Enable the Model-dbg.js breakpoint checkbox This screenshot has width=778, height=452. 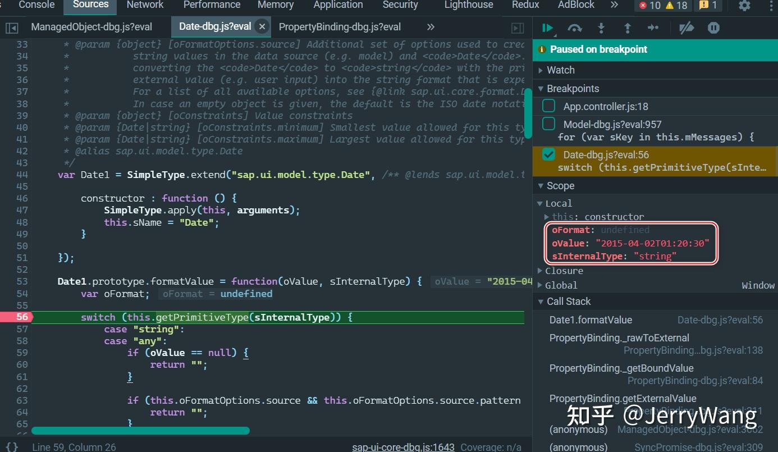point(548,124)
